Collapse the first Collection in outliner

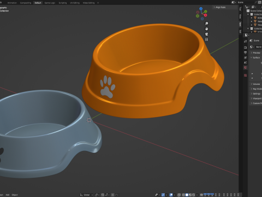coord(248,14)
